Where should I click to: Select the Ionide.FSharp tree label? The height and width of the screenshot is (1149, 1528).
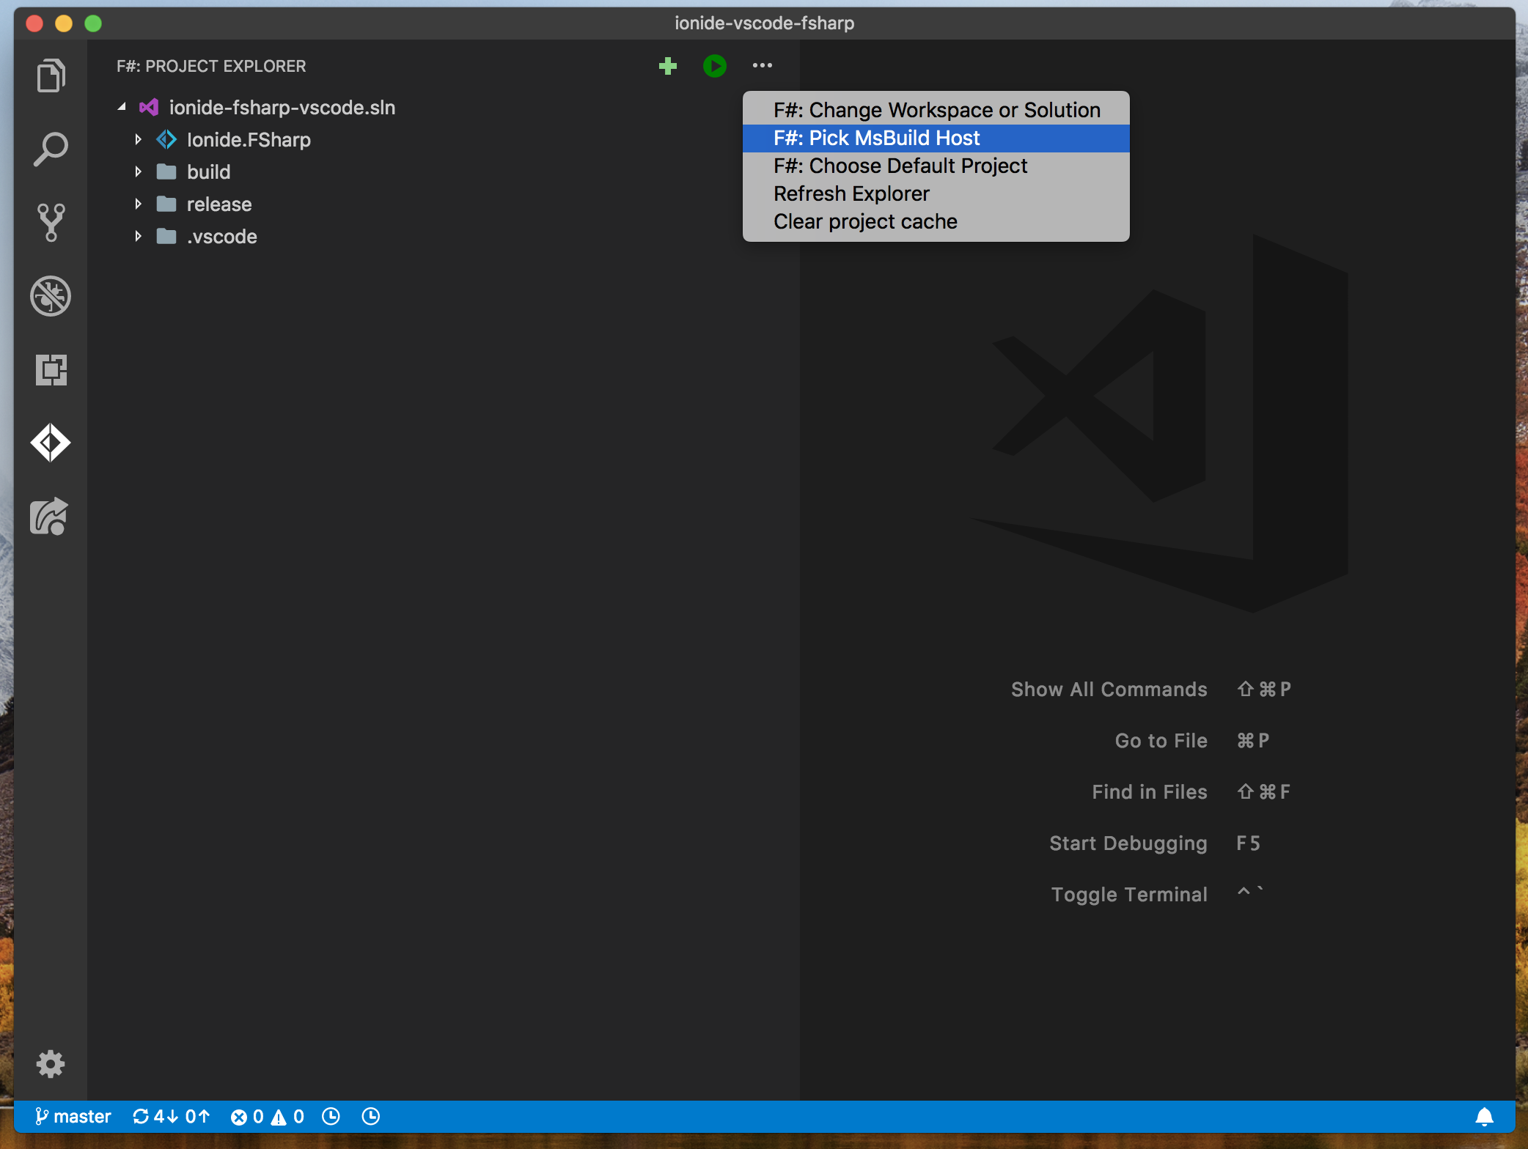(249, 140)
